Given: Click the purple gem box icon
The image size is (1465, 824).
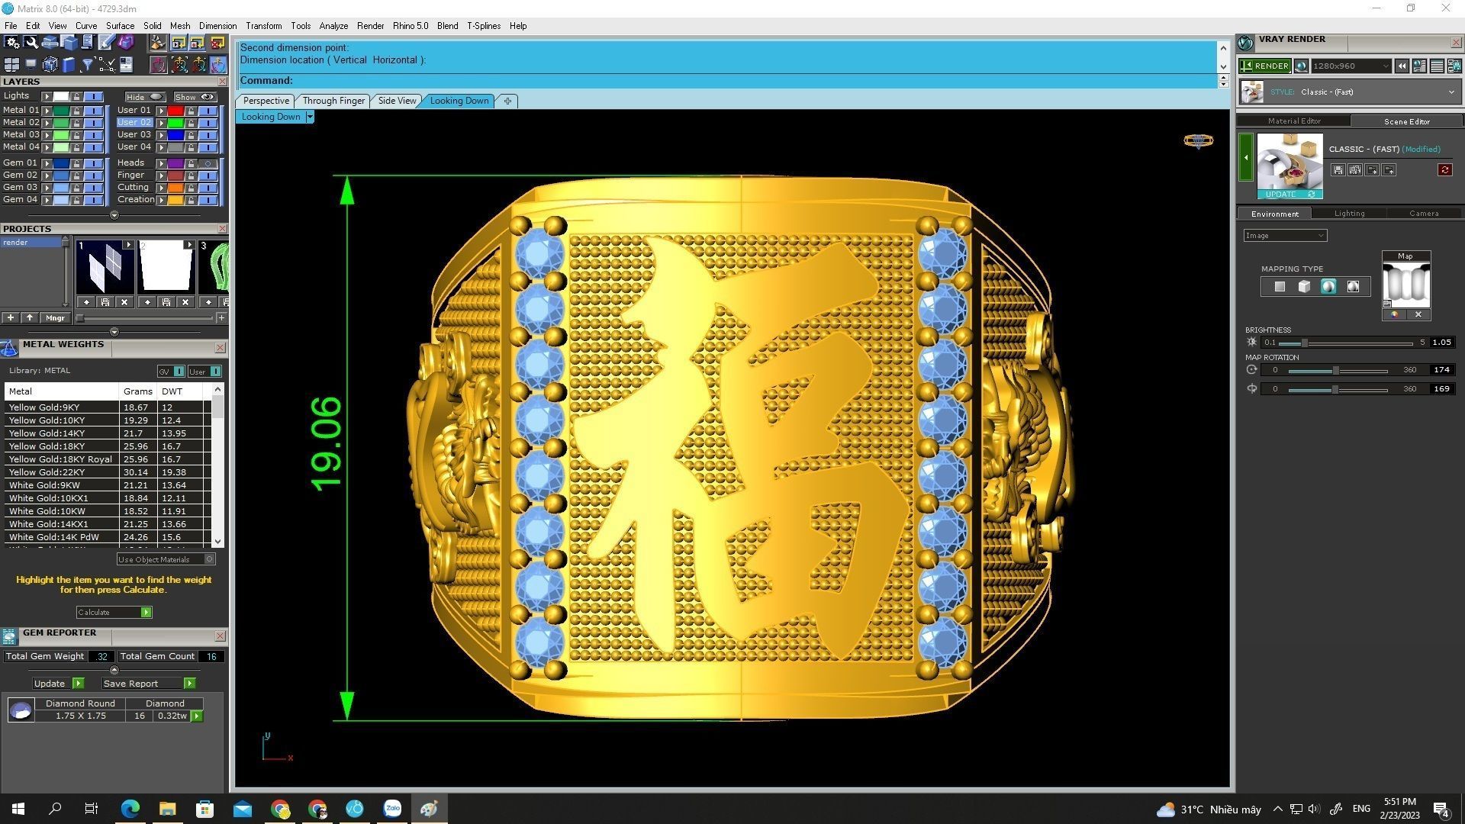Looking at the screenshot, I should tap(125, 43).
